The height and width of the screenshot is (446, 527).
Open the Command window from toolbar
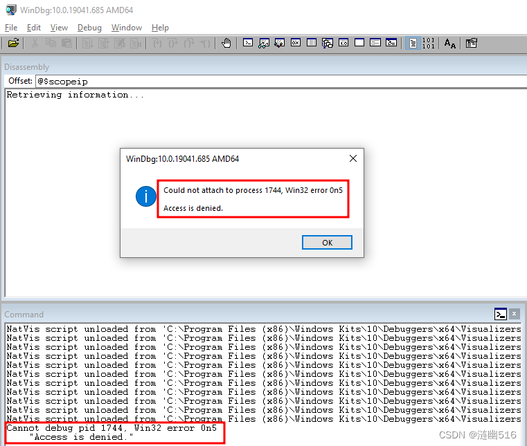tap(248, 43)
